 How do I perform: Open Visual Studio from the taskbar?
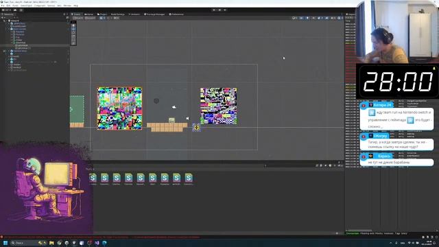[97, 243]
